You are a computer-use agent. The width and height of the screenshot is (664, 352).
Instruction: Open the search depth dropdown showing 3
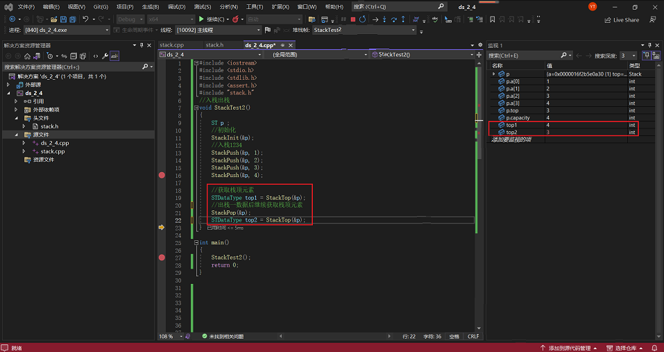(x=628, y=56)
